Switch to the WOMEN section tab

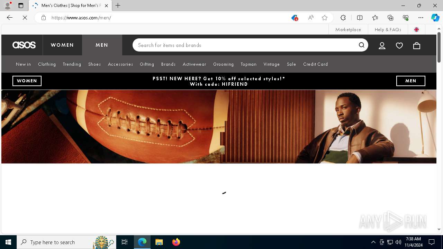click(62, 45)
